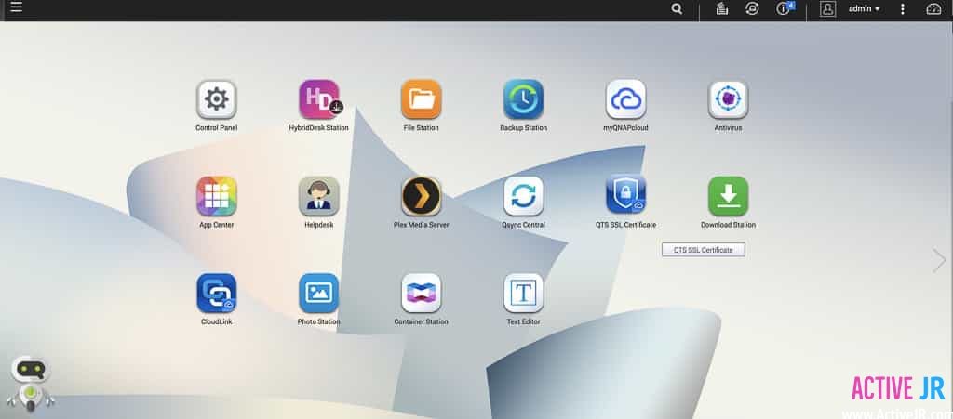Image resolution: width=953 pixels, height=419 pixels.
Task: Open the Antivirus app
Action: tap(728, 99)
